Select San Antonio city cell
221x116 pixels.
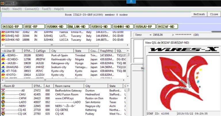tap(93, 102)
